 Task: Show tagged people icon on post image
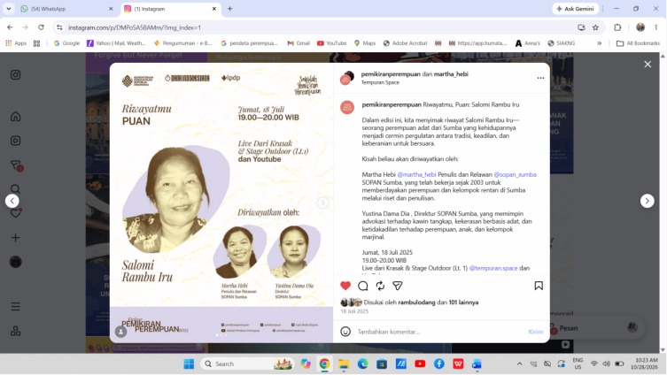(x=120, y=332)
